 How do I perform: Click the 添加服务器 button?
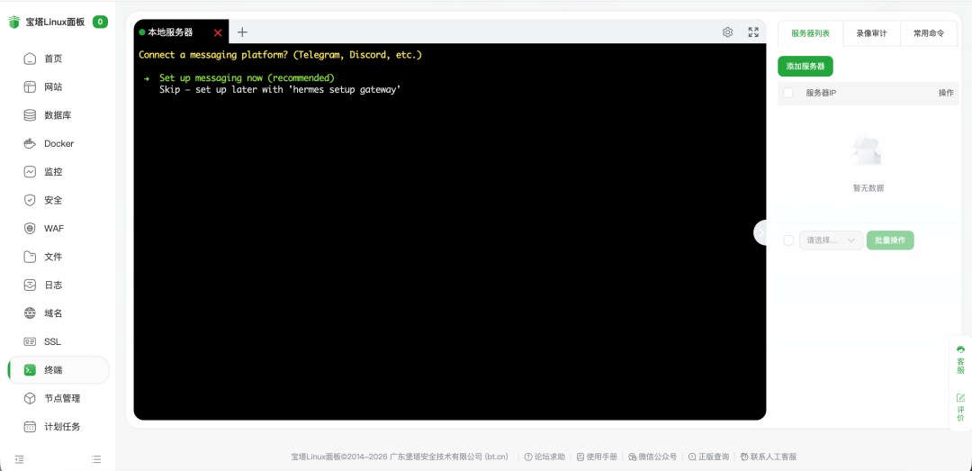[x=805, y=67]
